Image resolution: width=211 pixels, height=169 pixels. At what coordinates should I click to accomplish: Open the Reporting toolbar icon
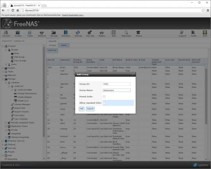point(126,34)
